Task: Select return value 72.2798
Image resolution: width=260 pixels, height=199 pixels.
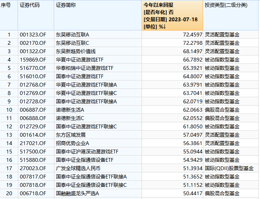Action: click(x=193, y=43)
